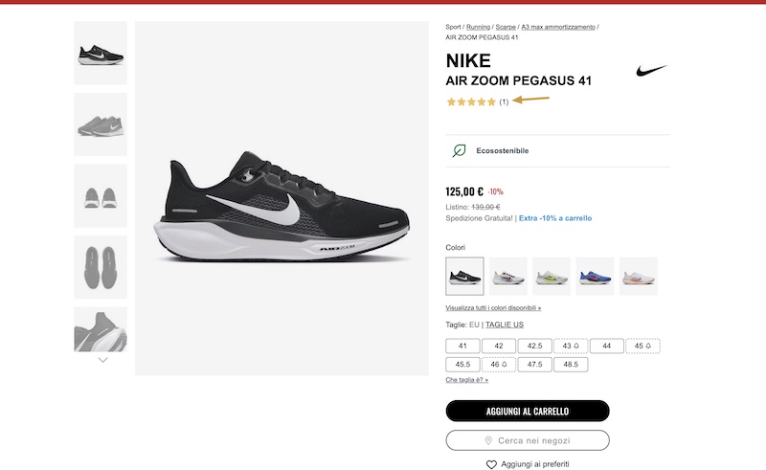Click the Nike swoosh brand logo

[x=652, y=70]
